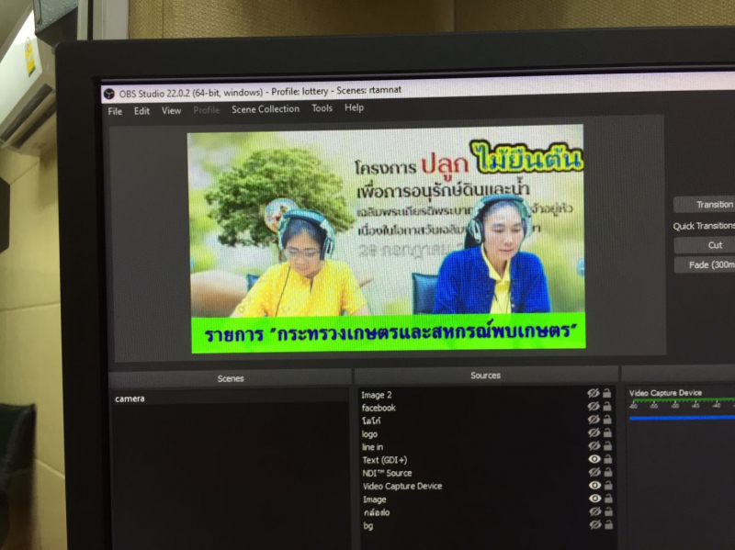Viewport: 735px width, 550px height.
Task: Toggle lock for Text (GDI+) source
Action: [607, 459]
